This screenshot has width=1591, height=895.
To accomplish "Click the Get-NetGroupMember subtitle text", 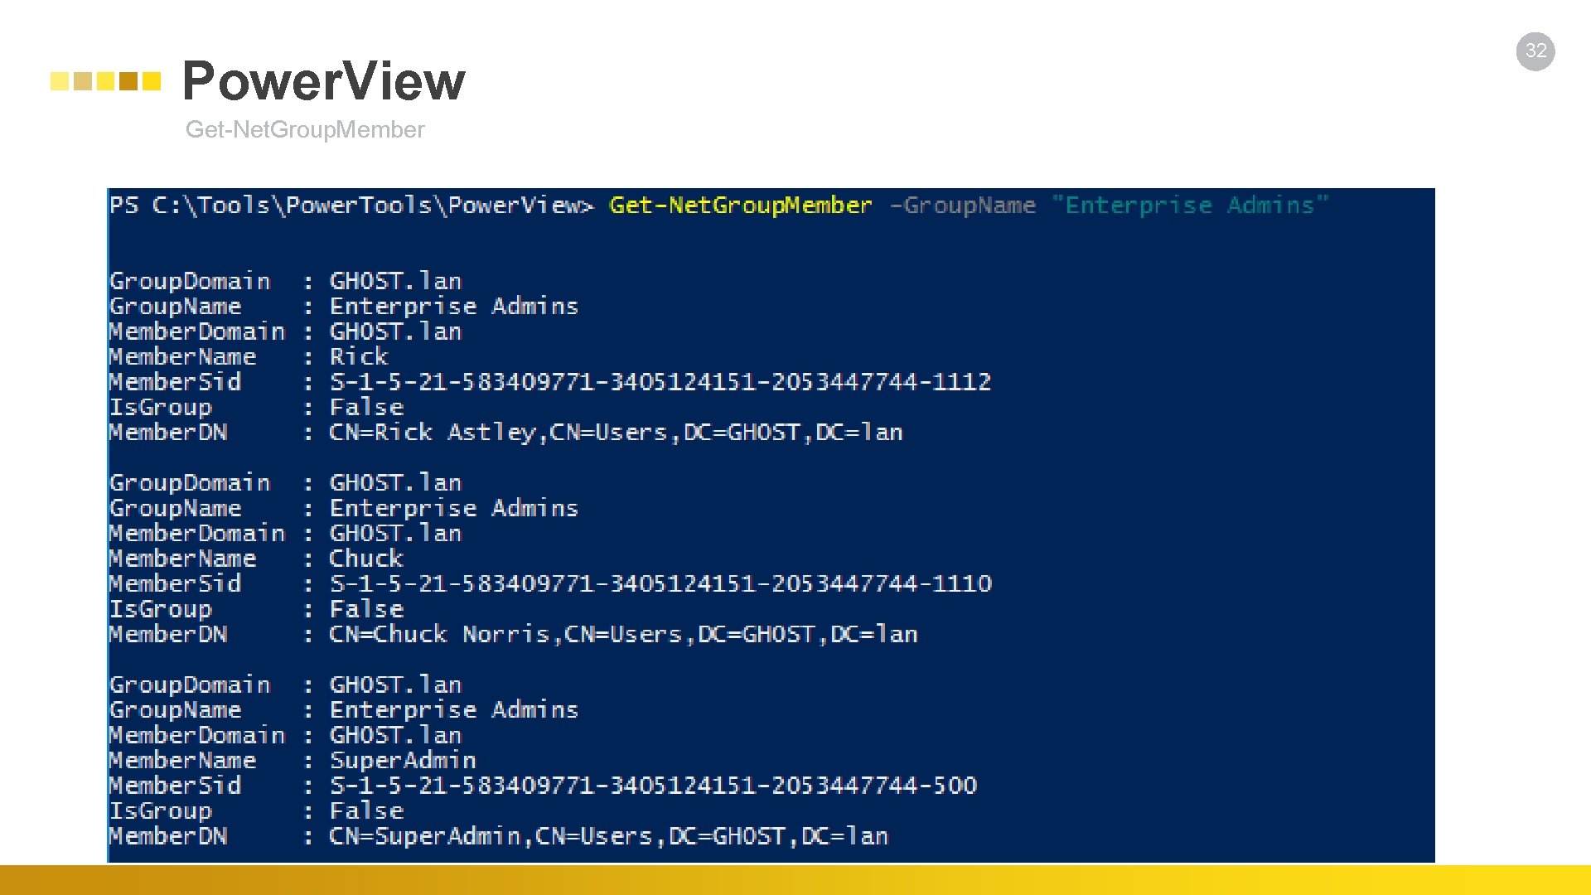I will (304, 130).
